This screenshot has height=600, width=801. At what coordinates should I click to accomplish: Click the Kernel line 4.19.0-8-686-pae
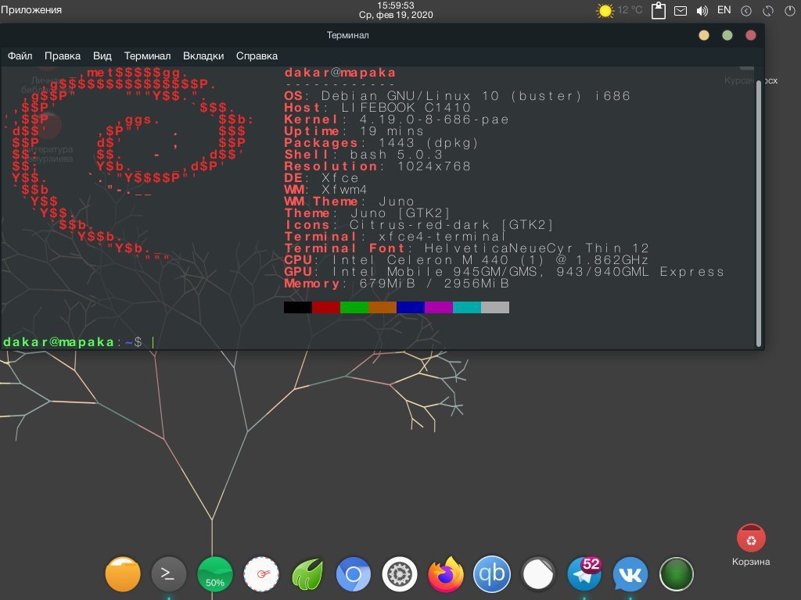[x=397, y=120]
